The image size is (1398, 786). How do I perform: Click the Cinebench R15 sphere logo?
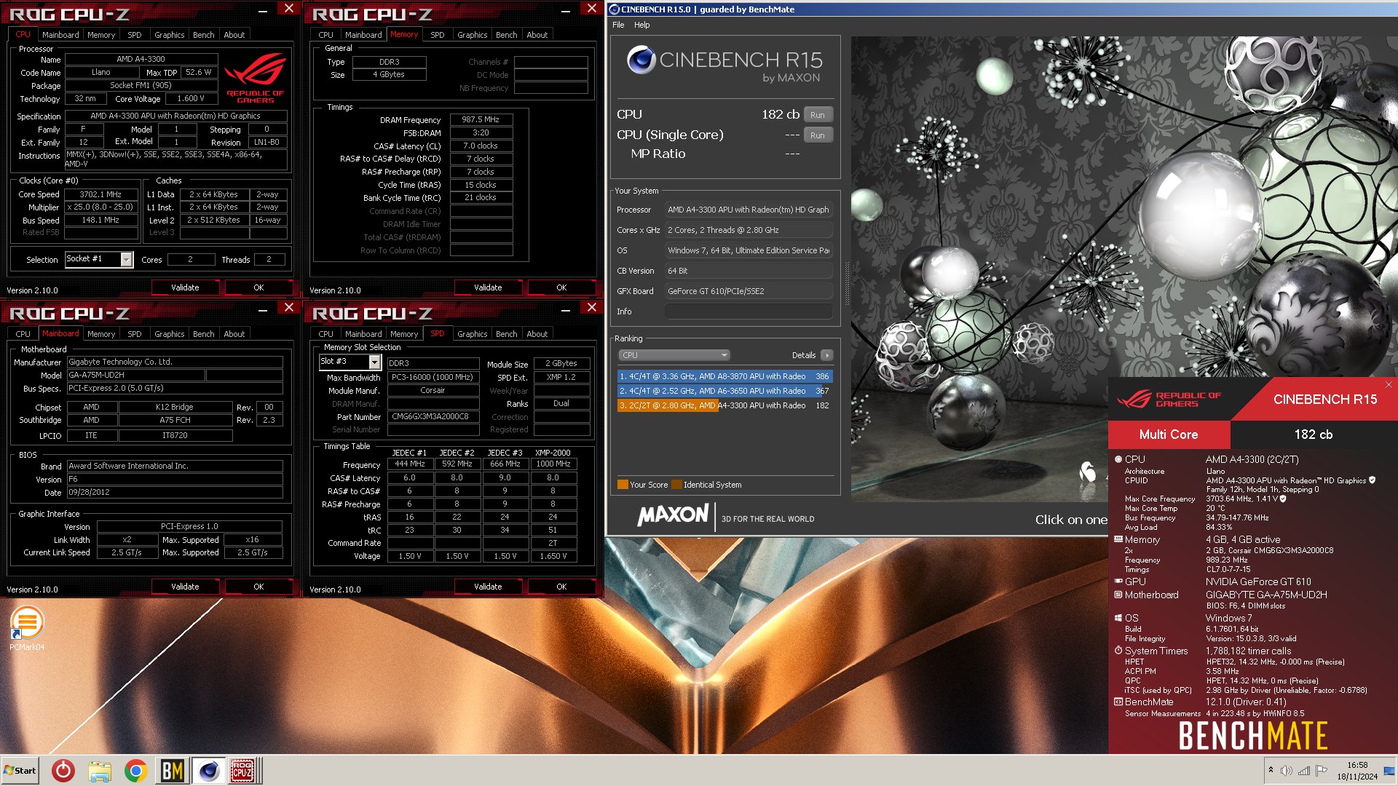[x=641, y=60]
